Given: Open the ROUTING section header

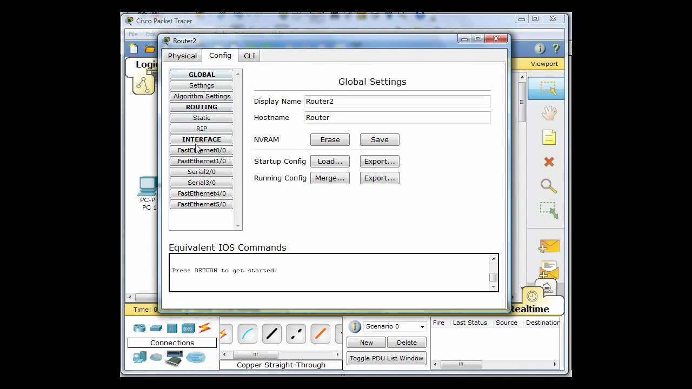Looking at the screenshot, I should pos(202,107).
